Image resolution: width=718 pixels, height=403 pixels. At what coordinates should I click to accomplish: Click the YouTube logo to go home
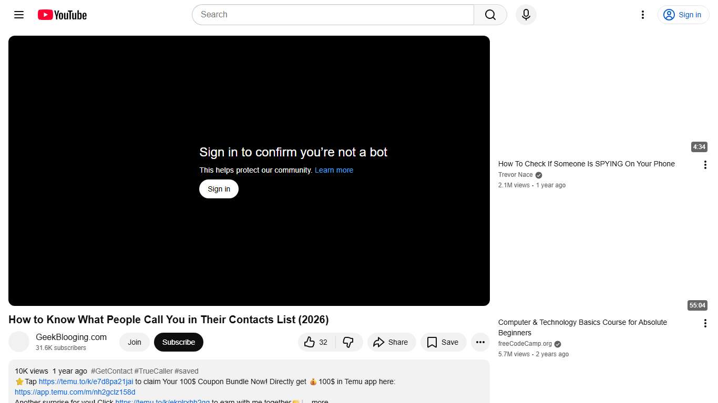(61, 15)
